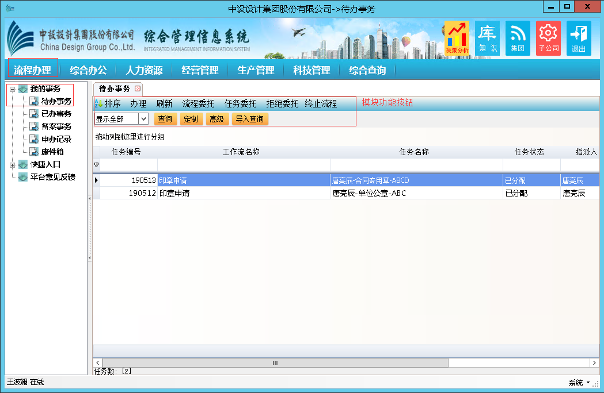This screenshot has height=393, width=604.
Task: Click the 已办事务 document icon in tree
Action: 35,114
